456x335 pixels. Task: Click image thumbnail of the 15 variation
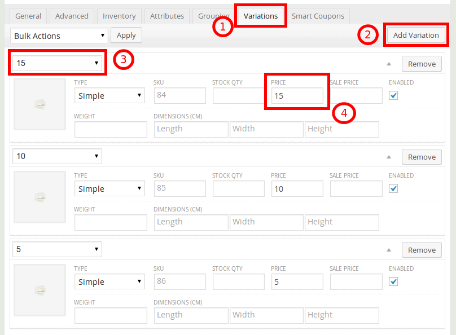[x=40, y=104]
